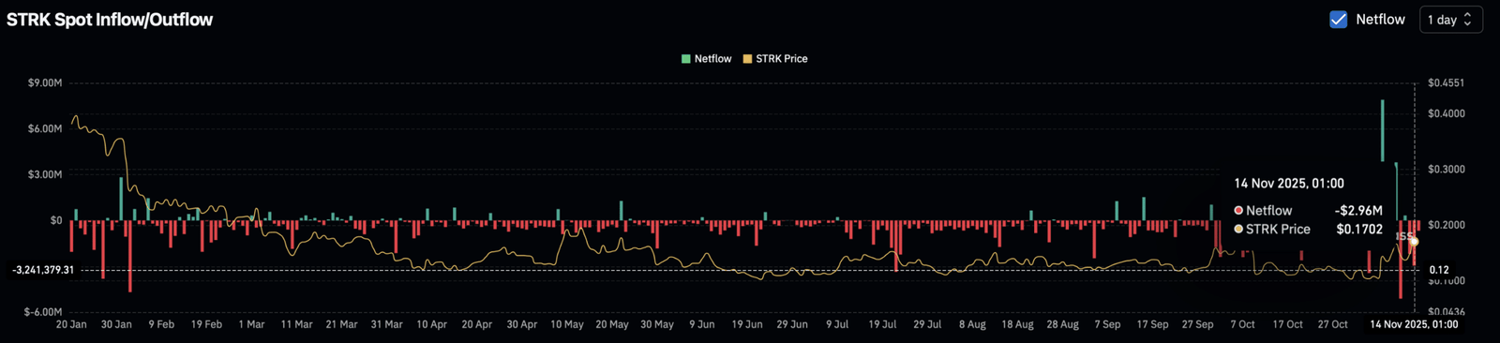Click the tooltip STRK Price value $0.1702
Screen dimensions: 1500x343
(x=1359, y=229)
